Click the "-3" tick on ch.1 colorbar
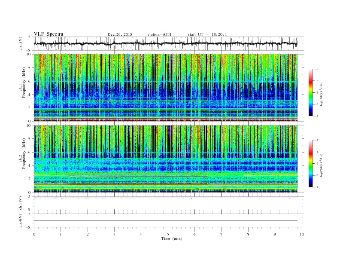Viewport: 340px width, 263px height. pyautogui.click(x=317, y=69)
